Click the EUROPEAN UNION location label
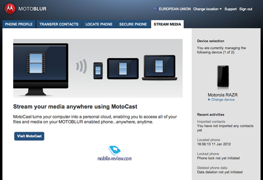 tap(175, 9)
